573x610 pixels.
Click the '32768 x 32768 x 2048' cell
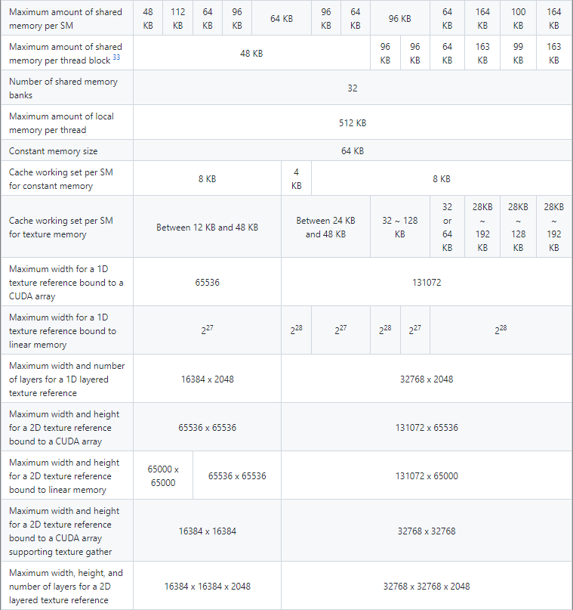tap(427, 586)
